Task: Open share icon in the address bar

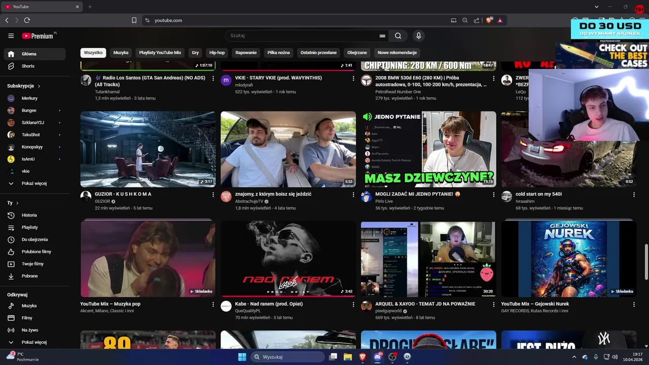Action: (477, 20)
